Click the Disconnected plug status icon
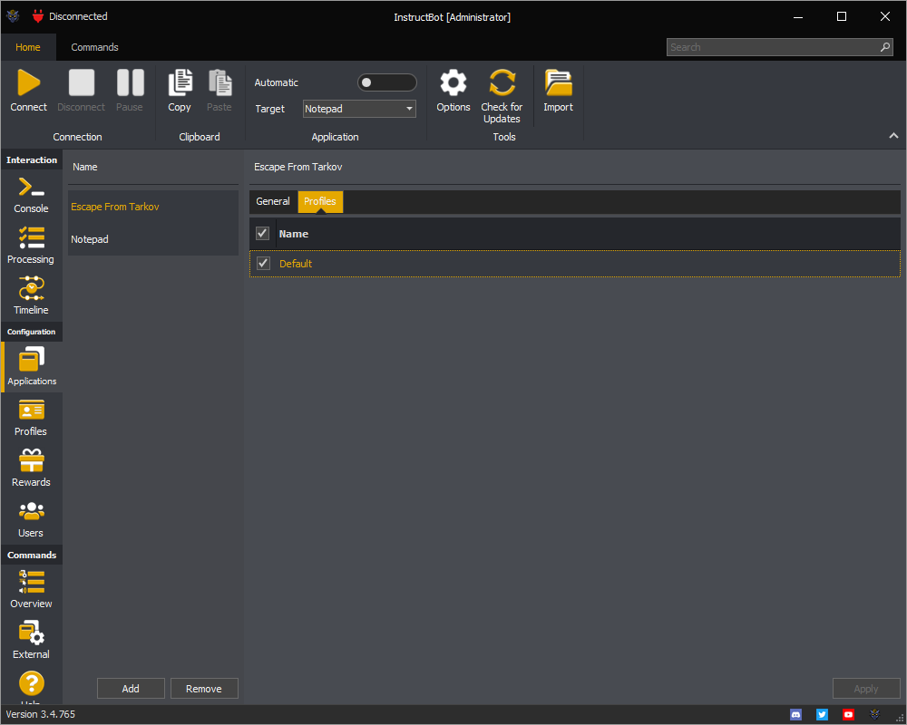 (38, 16)
